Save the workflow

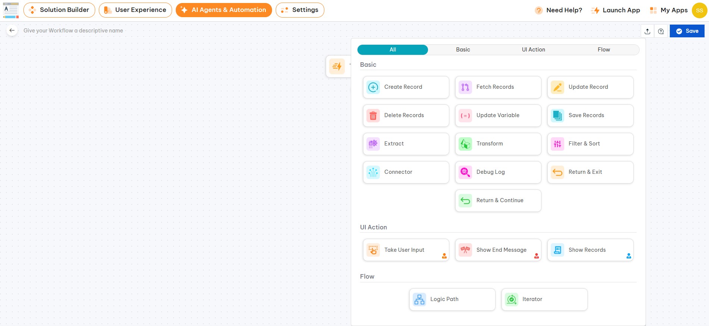(x=687, y=31)
